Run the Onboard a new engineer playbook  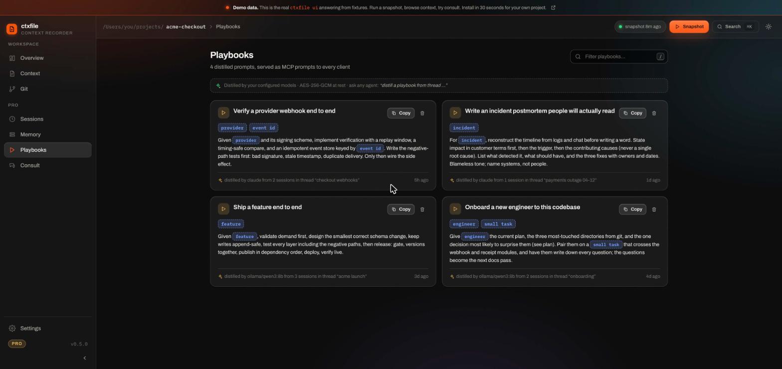coord(455,209)
